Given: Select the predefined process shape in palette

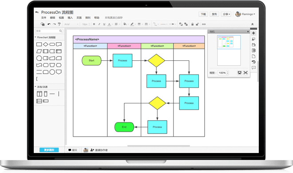Looking at the screenshot, I should (x=46, y=51).
